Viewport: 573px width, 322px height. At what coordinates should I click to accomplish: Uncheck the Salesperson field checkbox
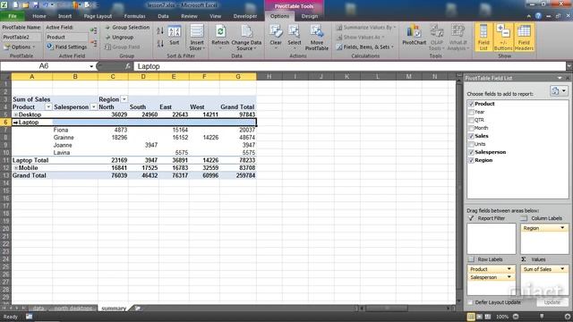click(471, 152)
